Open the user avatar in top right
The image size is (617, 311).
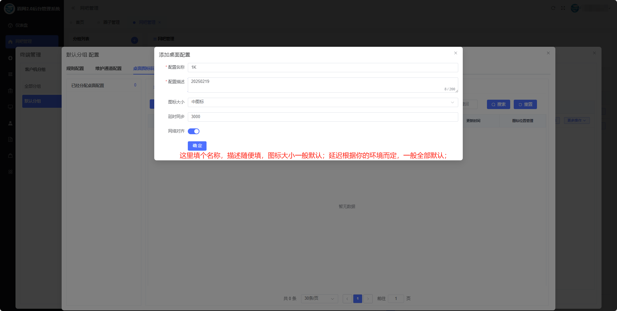575,8
